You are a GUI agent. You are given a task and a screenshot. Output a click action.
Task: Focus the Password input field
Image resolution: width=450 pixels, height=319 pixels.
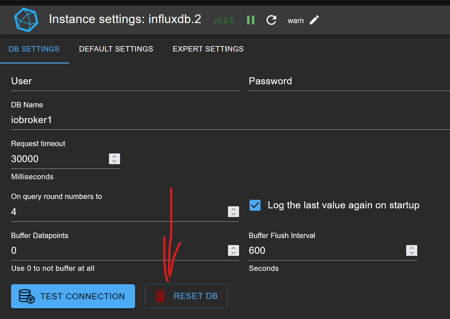point(349,81)
